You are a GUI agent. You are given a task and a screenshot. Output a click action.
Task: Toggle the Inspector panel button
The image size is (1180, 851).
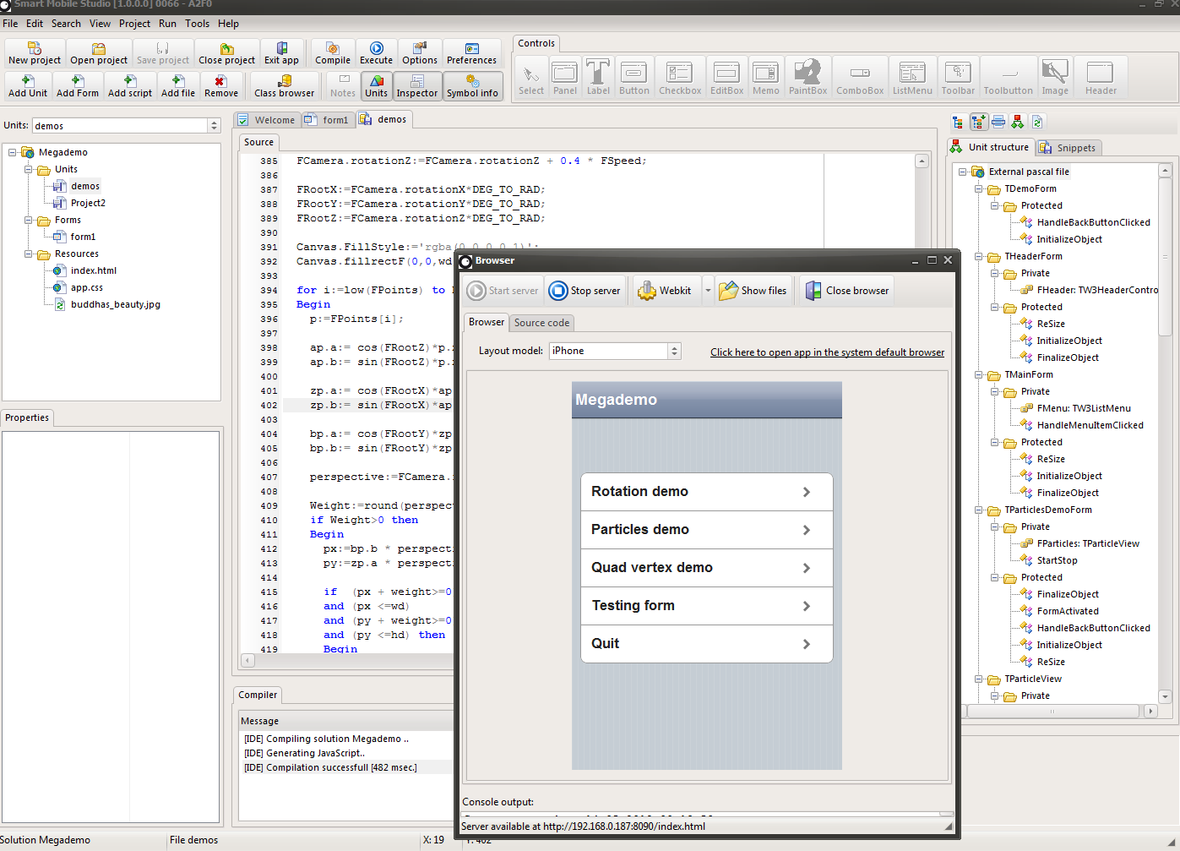point(417,85)
